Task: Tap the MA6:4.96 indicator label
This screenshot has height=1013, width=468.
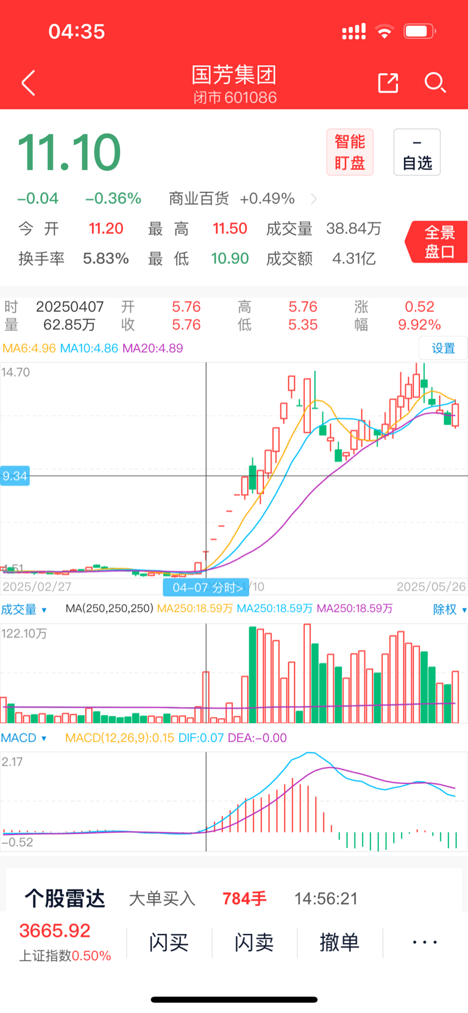Action: (29, 348)
